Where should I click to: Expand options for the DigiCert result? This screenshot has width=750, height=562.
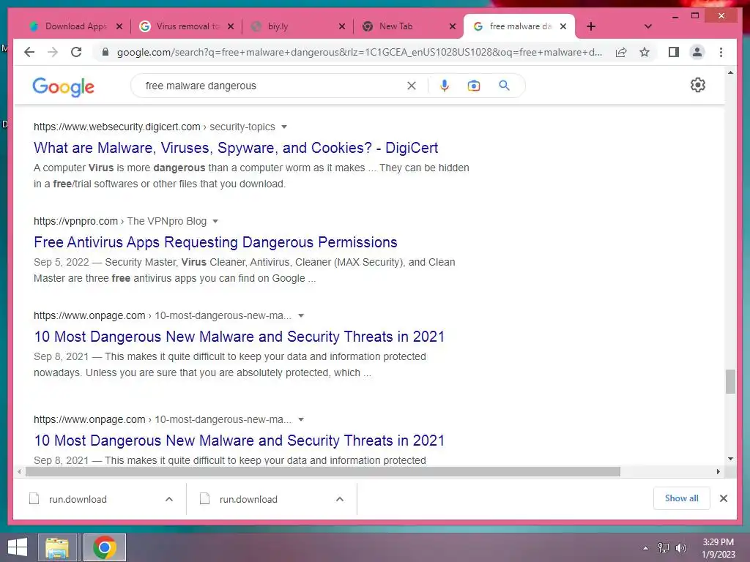click(284, 127)
